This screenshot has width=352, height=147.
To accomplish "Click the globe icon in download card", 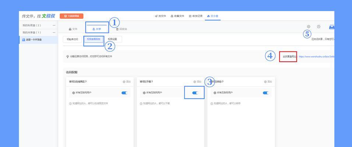I will [x=144, y=93].
